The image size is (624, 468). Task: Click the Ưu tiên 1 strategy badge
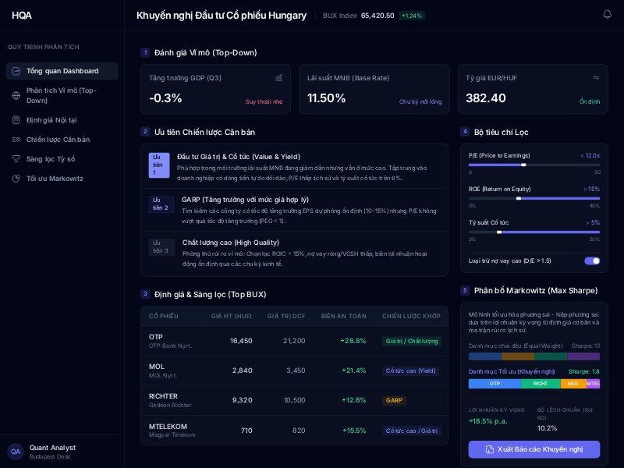point(158,165)
